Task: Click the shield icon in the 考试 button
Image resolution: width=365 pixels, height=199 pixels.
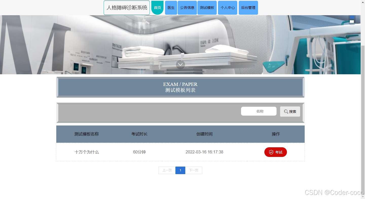Action: coord(271,152)
